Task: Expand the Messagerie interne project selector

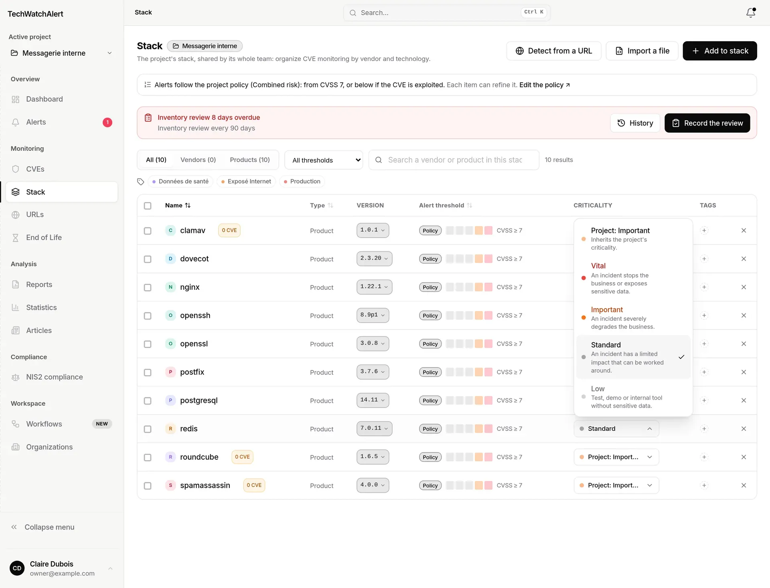Action: pyautogui.click(x=61, y=53)
